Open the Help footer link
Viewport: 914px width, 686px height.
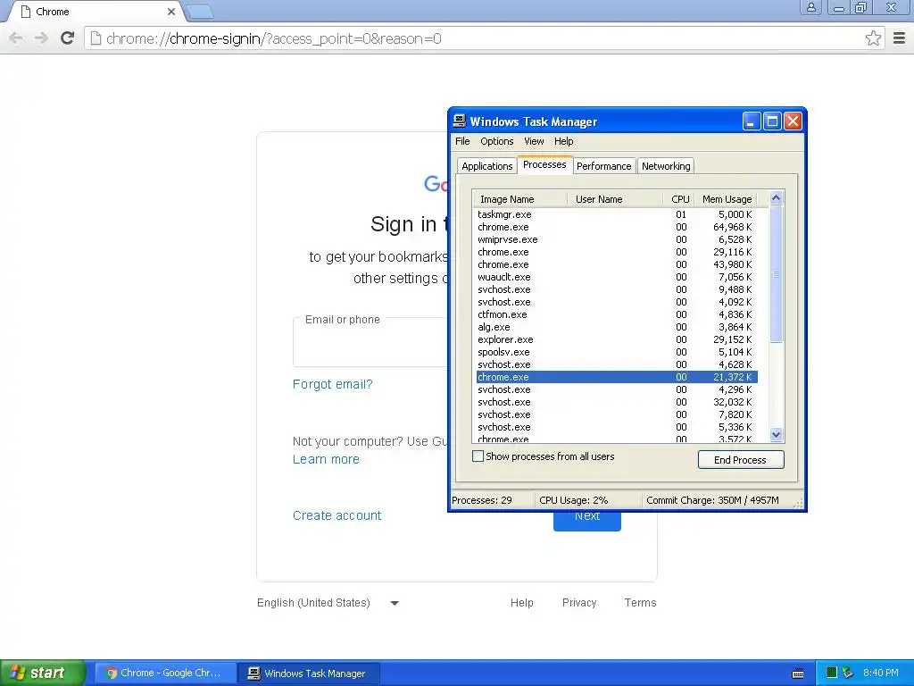click(x=521, y=603)
